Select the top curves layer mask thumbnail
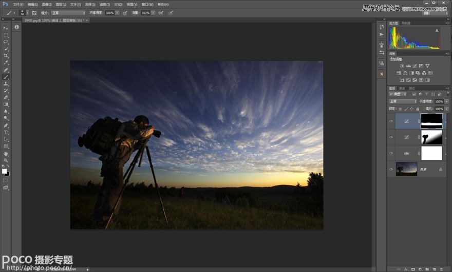452x272 pixels. 431,121
